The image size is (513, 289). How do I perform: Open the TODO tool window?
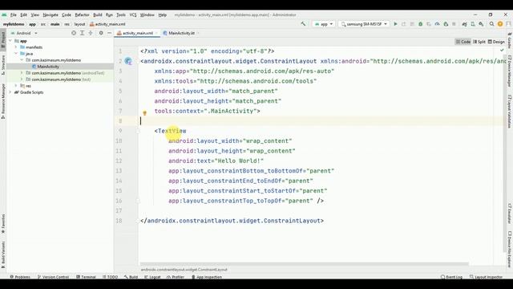111,277
